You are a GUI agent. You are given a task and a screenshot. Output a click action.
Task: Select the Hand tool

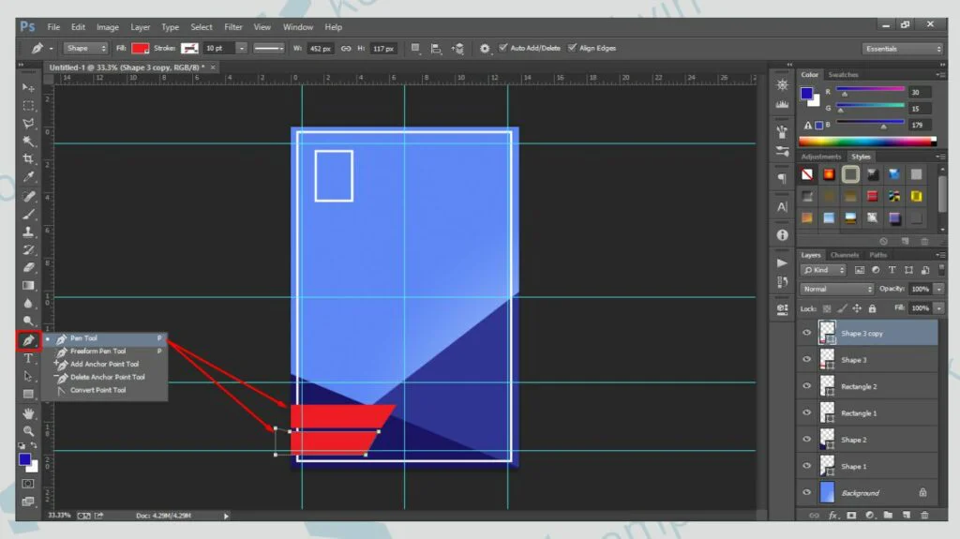coord(28,412)
